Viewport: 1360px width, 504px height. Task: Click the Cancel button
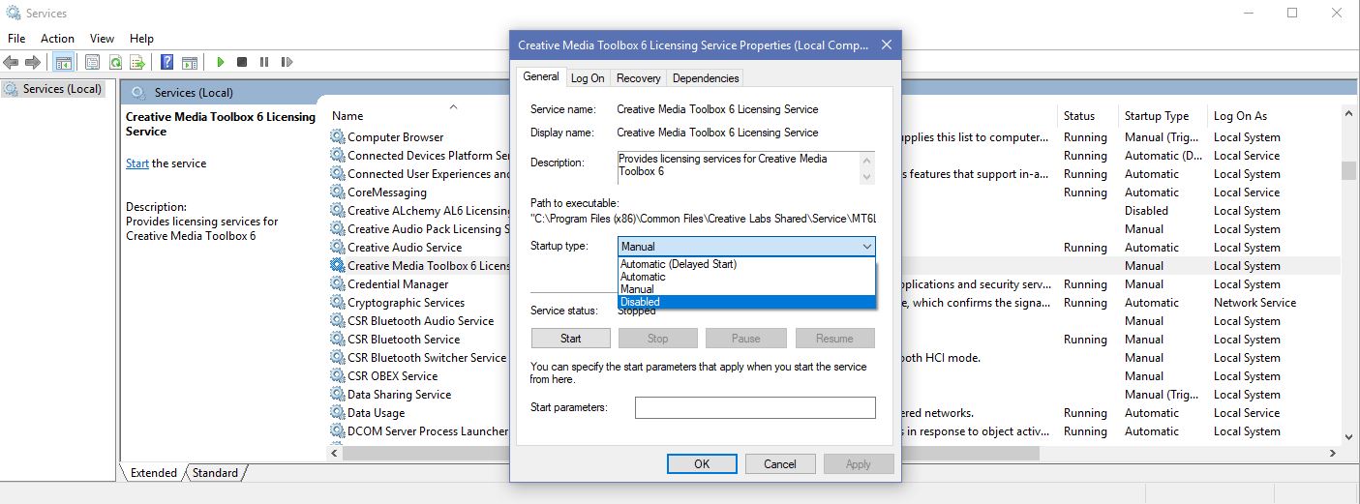[780, 464]
